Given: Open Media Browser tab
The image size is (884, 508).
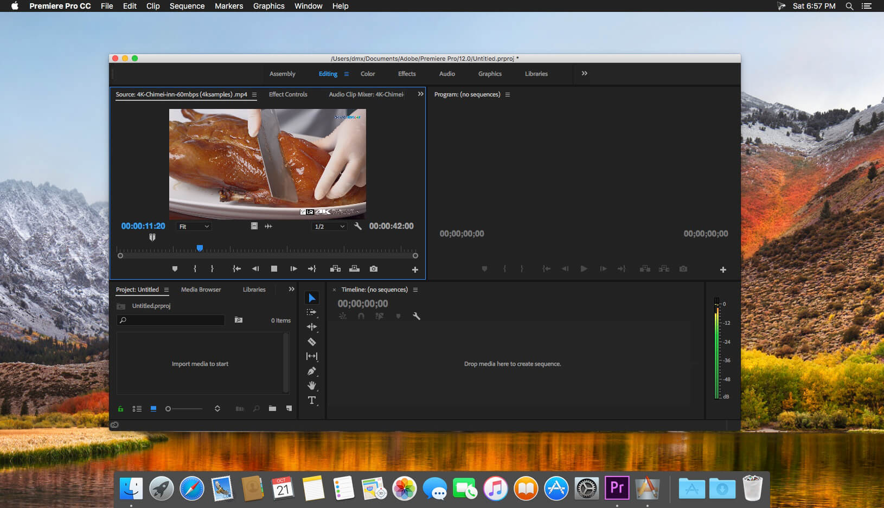Looking at the screenshot, I should tap(201, 290).
